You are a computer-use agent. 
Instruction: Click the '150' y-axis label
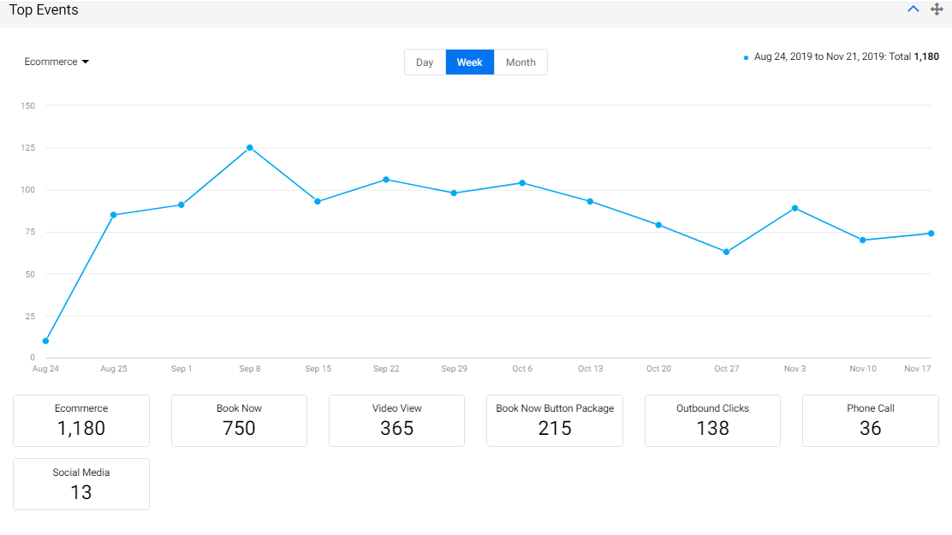[x=28, y=105]
